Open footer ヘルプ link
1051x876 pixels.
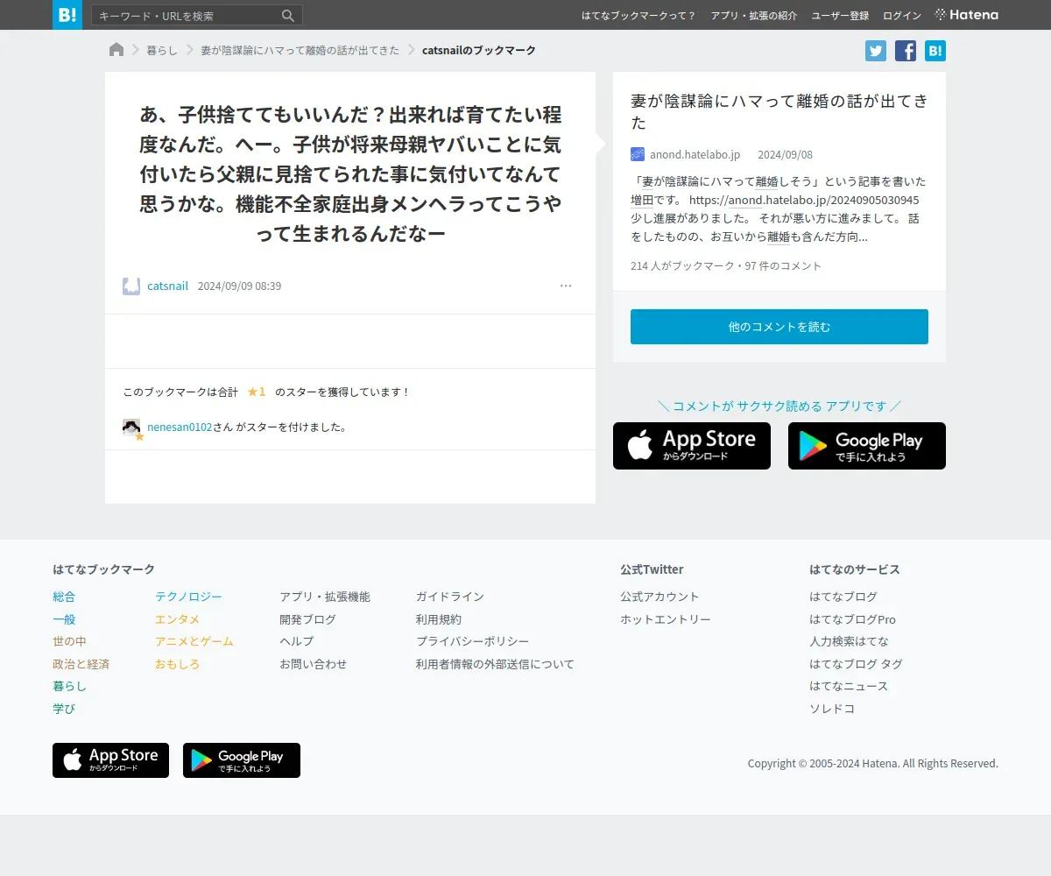click(296, 641)
